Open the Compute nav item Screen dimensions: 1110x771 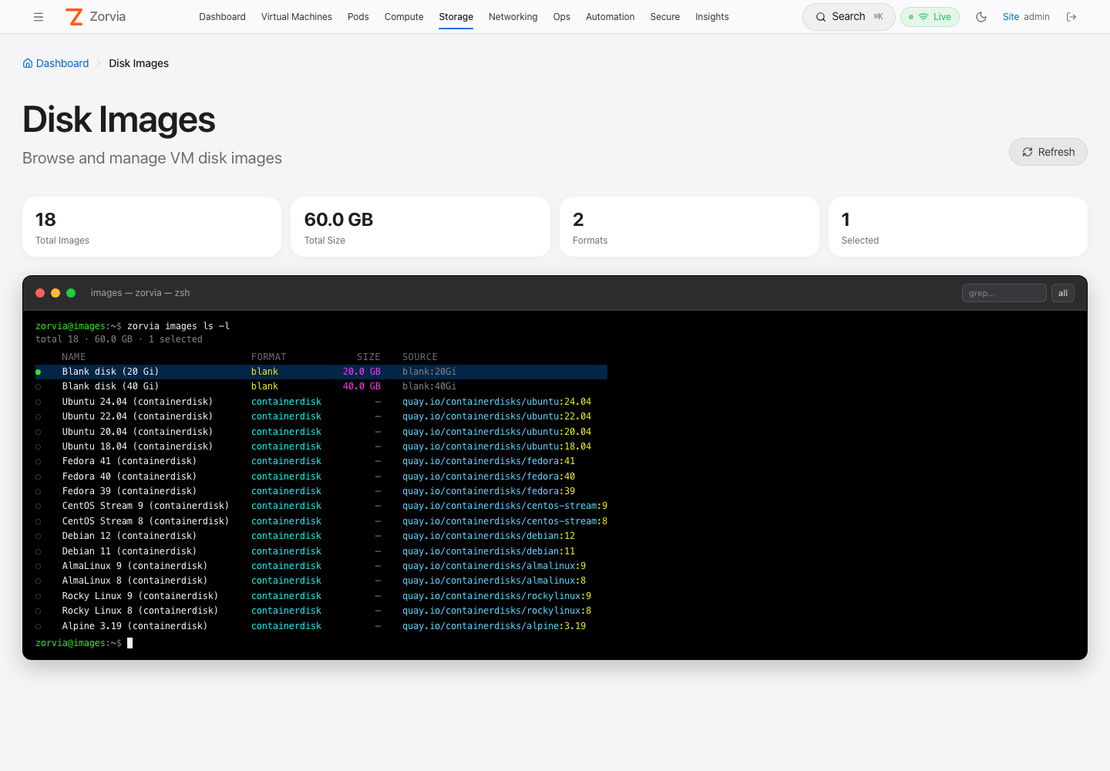(x=404, y=17)
